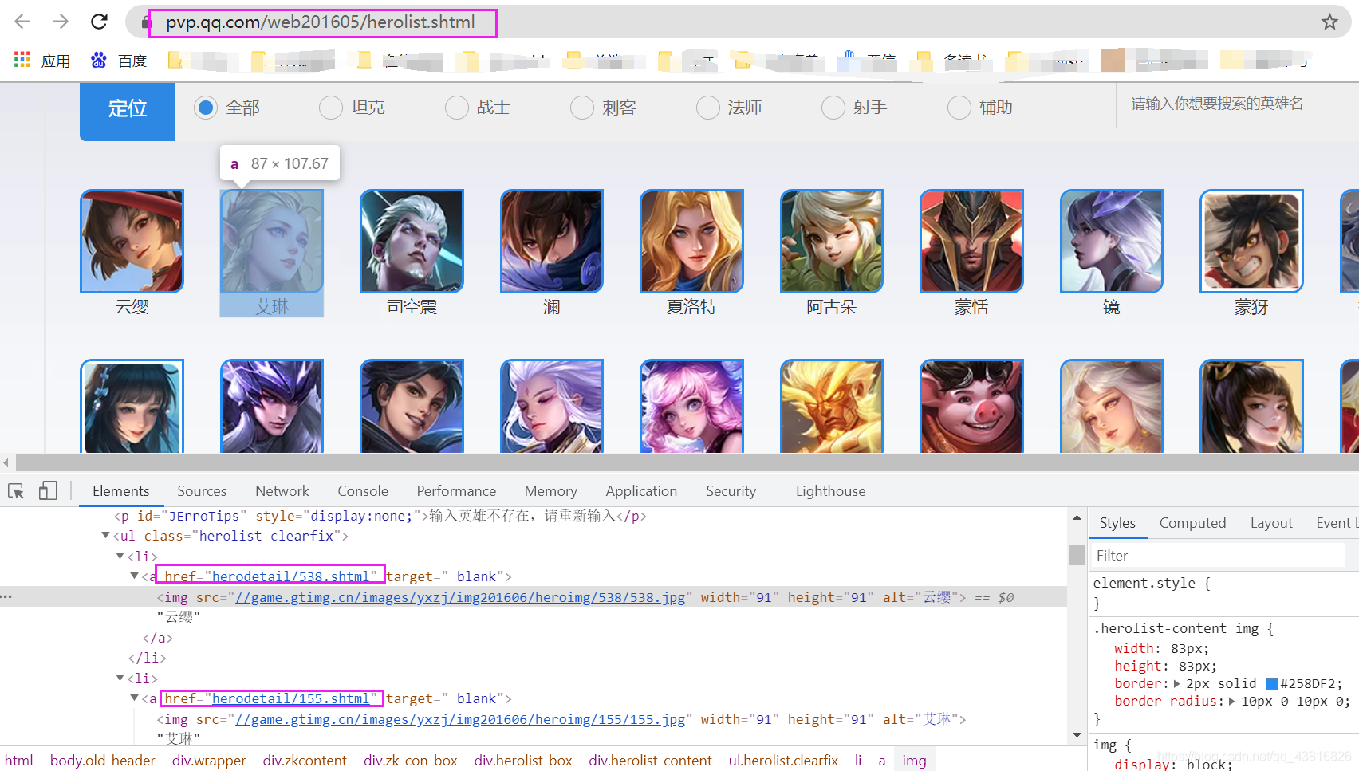Open the Layout pane tab
The image size is (1359, 771).
click(x=1271, y=523)
